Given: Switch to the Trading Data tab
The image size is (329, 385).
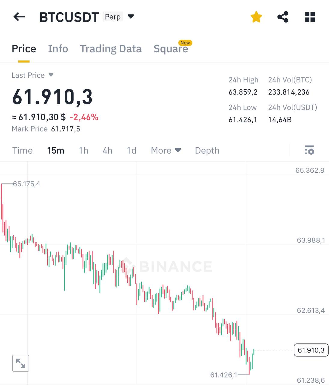Looking at the screenshot, I should 111,49.
